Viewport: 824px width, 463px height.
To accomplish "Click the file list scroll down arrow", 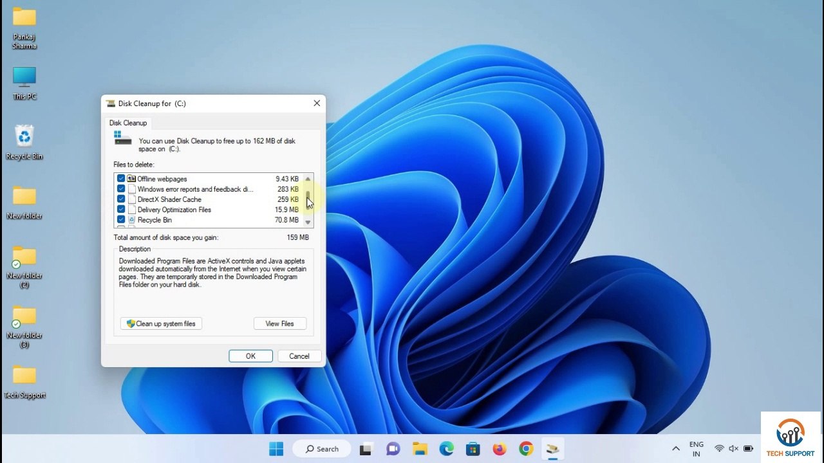I will tap(308, 222).
